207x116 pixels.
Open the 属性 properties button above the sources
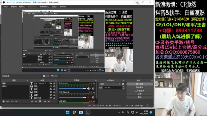(46, 76)
